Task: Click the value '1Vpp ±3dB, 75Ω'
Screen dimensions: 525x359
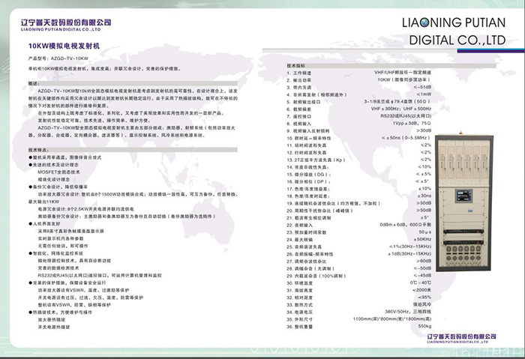Action: [412, 124]
